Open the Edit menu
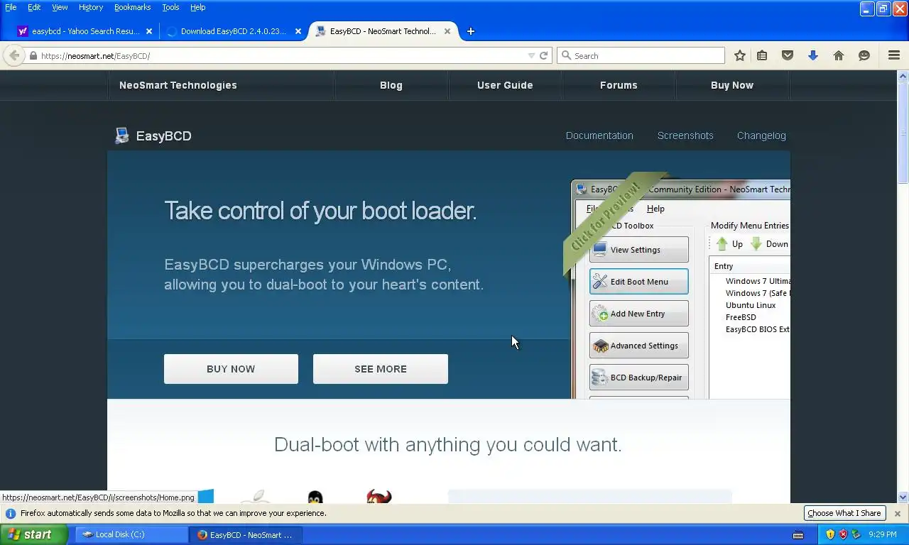Viewport: 909px width, 545px height. tap(34, 7)
